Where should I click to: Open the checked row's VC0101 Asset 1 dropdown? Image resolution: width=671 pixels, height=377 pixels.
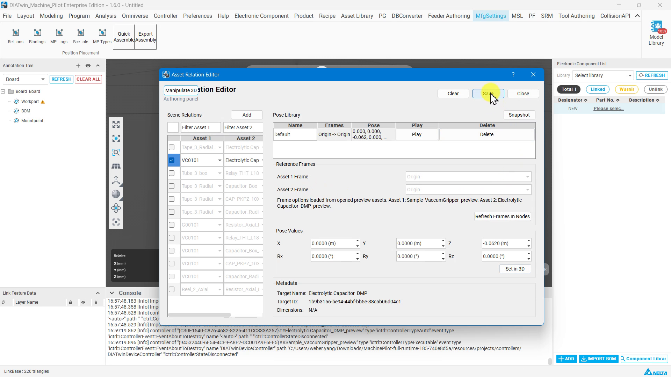pos(202,160)
